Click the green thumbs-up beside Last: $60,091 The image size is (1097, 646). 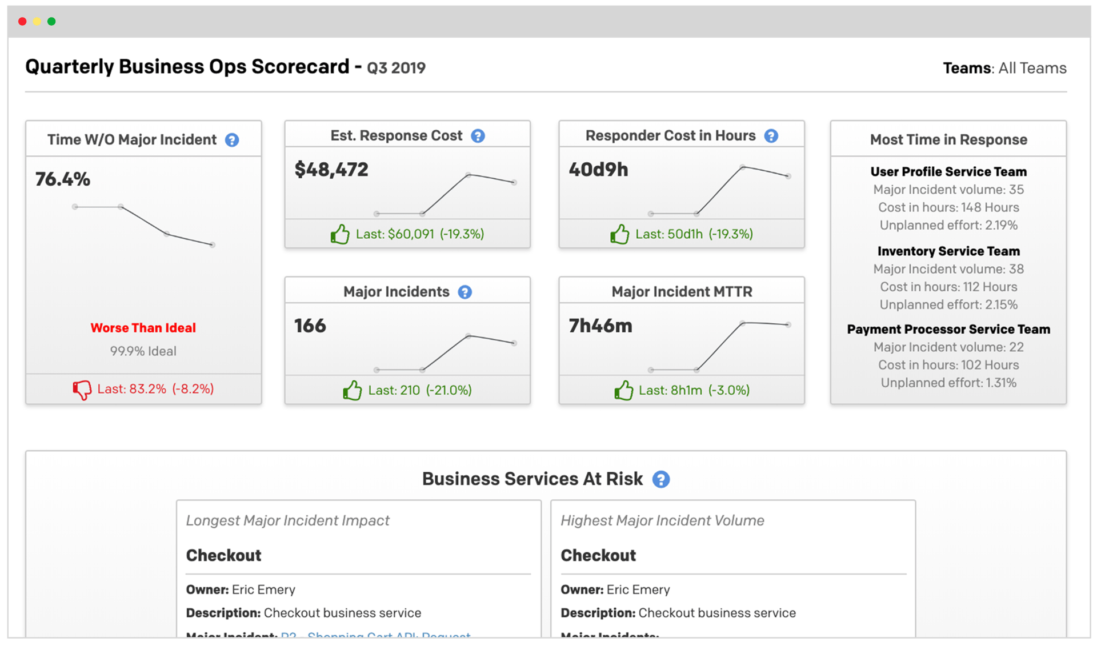pyautogui.click(x=341, y=234)
